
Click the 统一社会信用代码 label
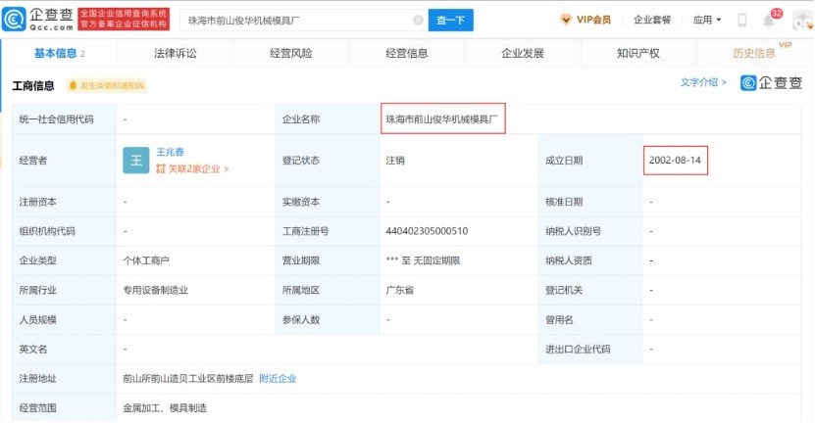point(56,118)
